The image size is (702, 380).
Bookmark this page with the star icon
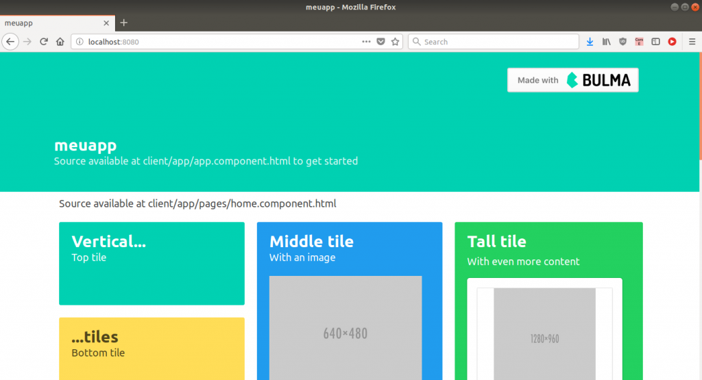[x=395, y=42]
